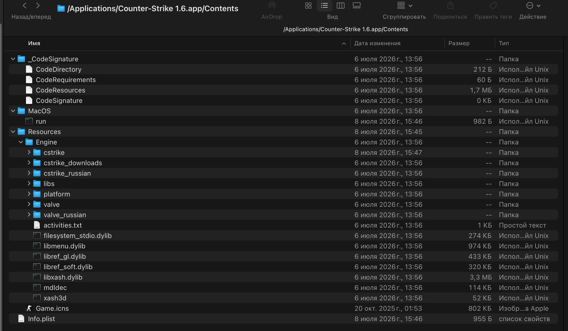
Task: Select the MacOS folder name
Action: [39, 111]
